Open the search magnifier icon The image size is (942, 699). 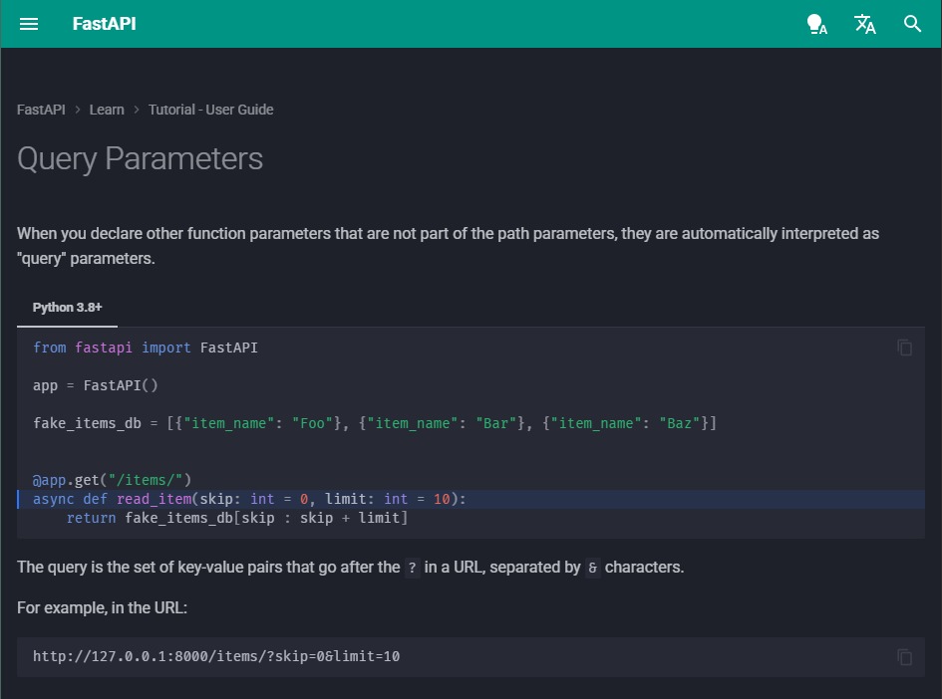[912, 24]
